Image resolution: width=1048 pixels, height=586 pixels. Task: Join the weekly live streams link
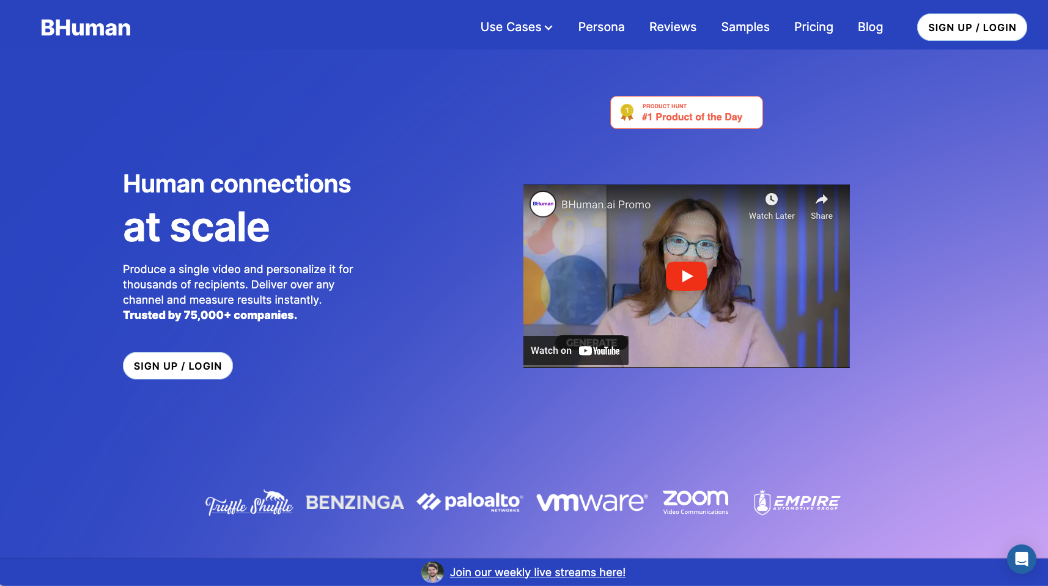pyautogui.click(x=537, y=573)
